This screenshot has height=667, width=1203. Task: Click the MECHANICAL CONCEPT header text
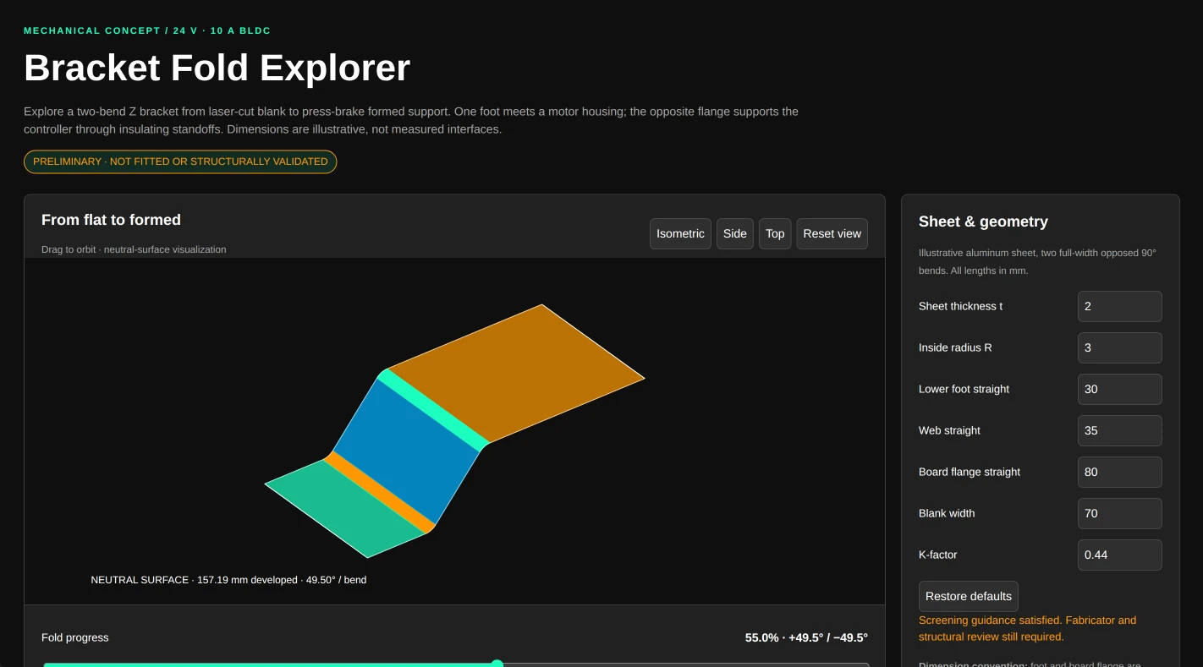pyautogui.click(x=147, y=30)
